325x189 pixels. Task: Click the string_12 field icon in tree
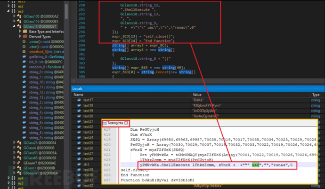[24, 92]
